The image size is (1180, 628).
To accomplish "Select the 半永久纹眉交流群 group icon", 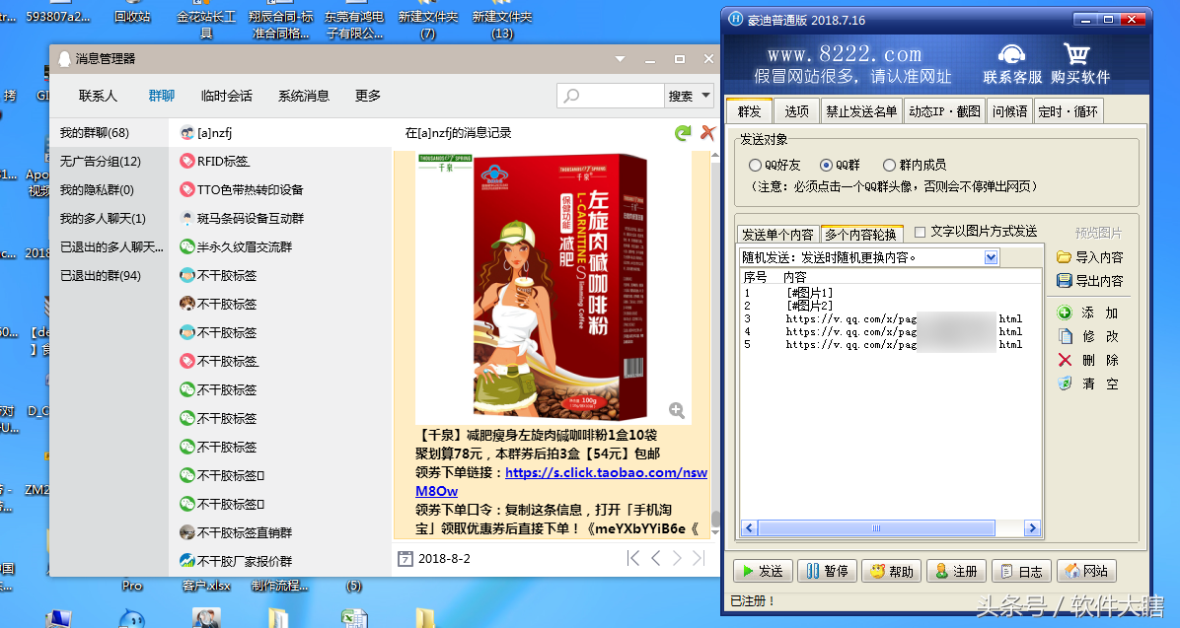I will (187, 246).
